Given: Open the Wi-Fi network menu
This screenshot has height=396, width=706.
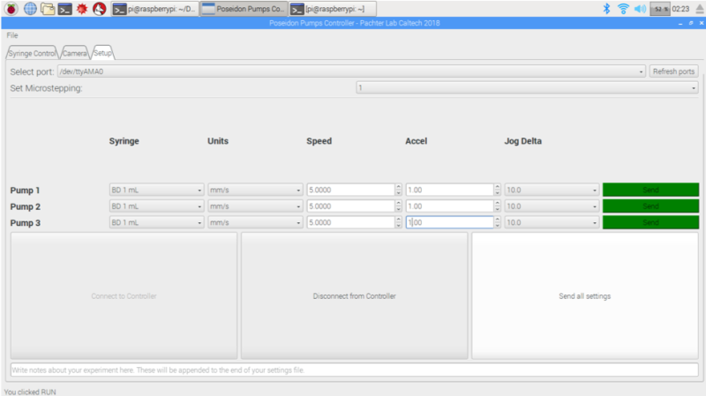Looking at the screenshot, I should [623, 9].
